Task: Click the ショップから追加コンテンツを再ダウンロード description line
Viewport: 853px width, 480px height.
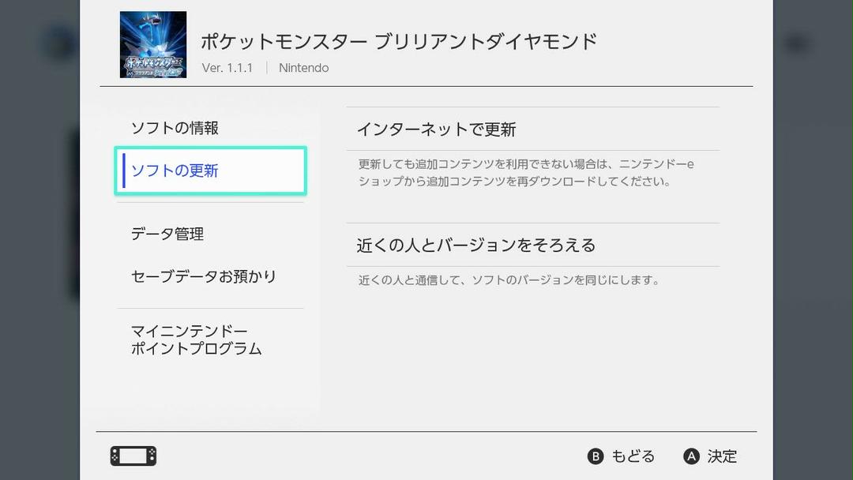Action: (x=514, y=181)
